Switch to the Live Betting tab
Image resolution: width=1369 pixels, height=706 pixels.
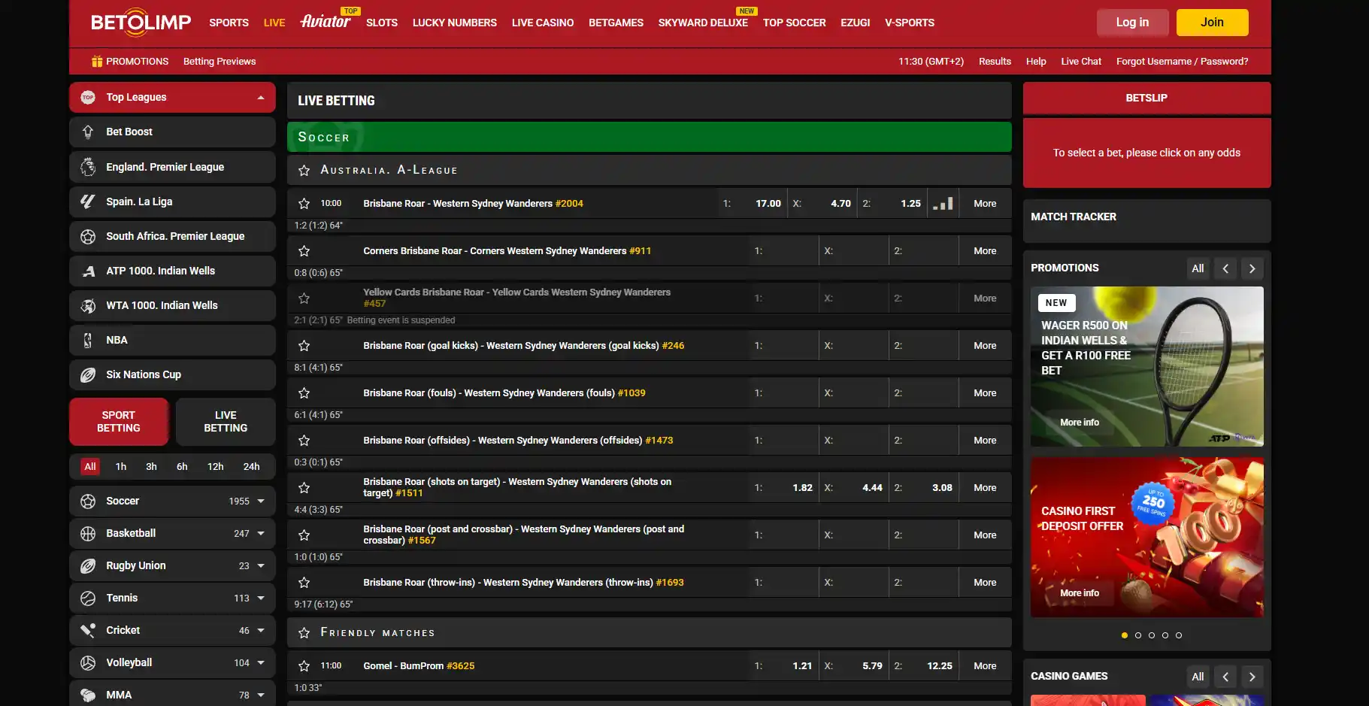[x=226, y=422]
